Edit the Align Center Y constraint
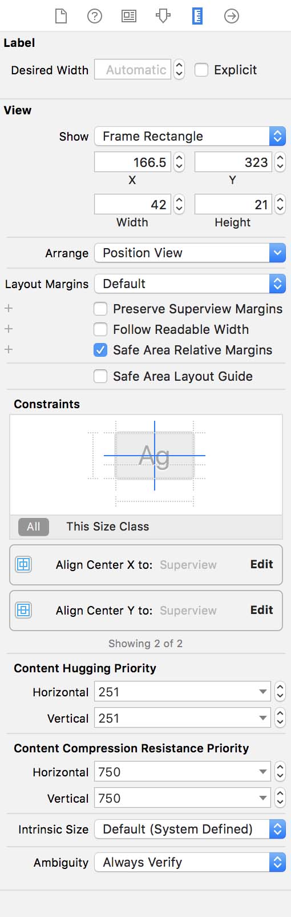This screenshot has height=917, width=291. click(x=262, y=610)
